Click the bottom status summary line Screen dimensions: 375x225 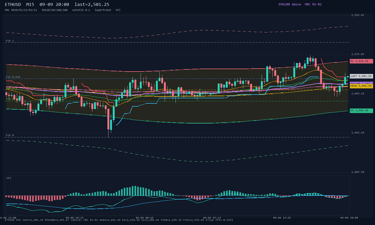119,220
